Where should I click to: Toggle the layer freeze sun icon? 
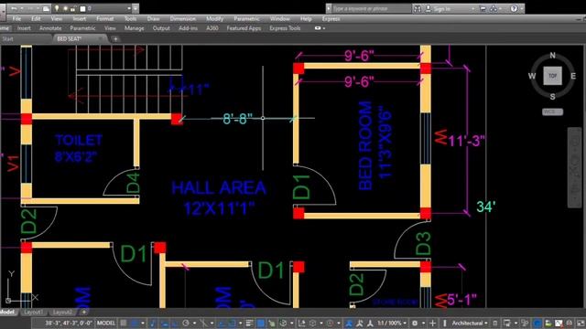click(65, 8)
